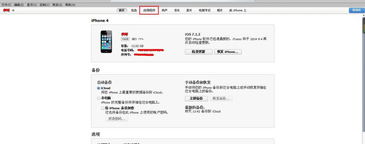Viewport: 365px width, 144px height.
Task: Enable 给 iPhone 备份加密 checkbox
Action: 103,108
